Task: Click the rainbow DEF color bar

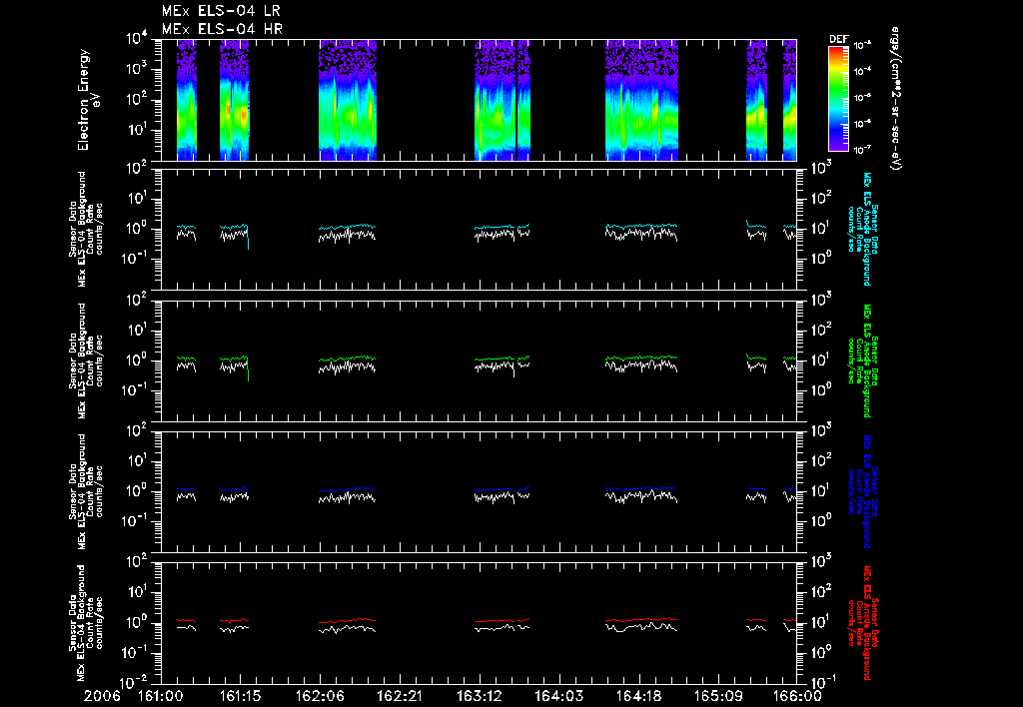Action: tap(838, 99)
